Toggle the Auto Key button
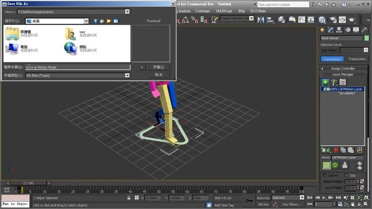Image resolution: width=372 pixels, height=209 pixels. click(263, 198)
